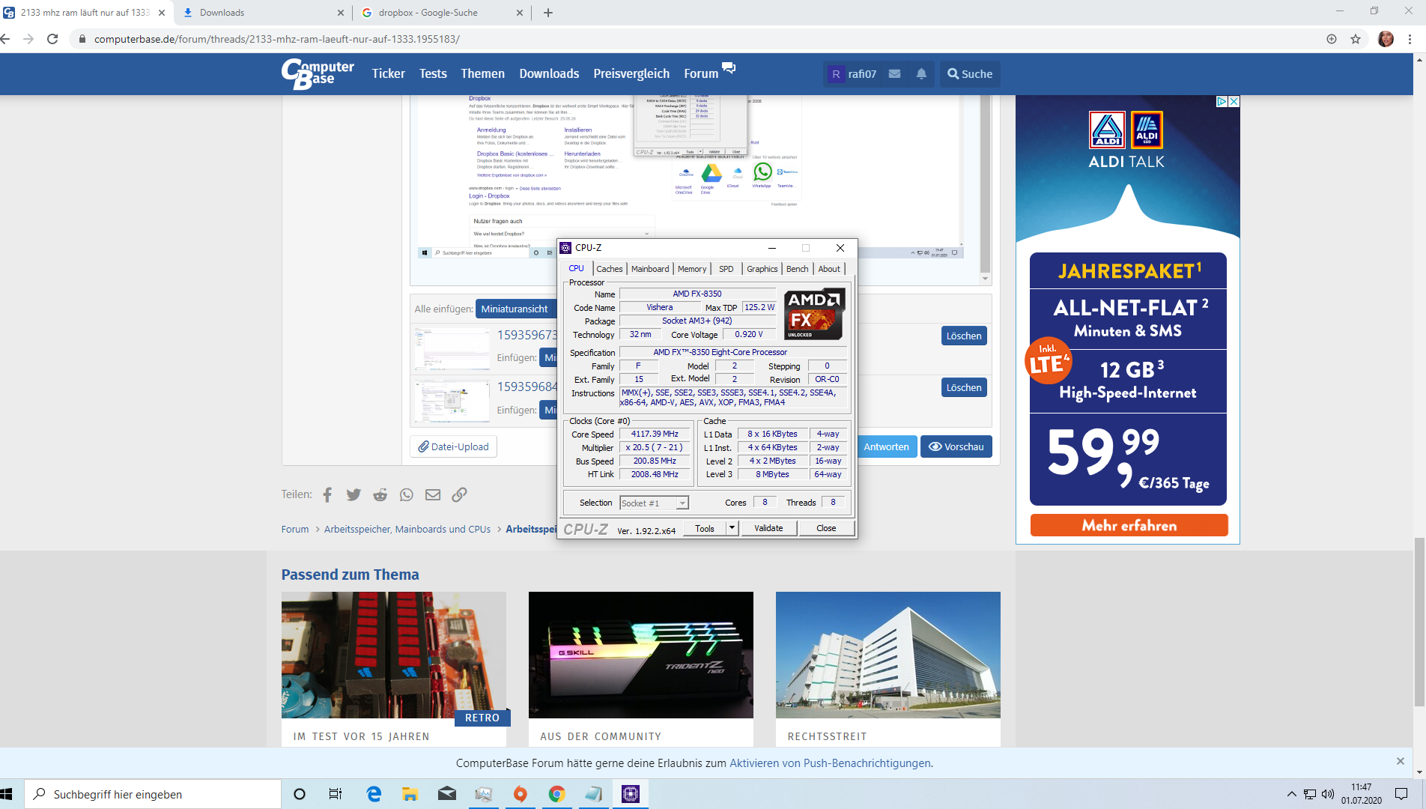Open a new Chrome tab
The image size is (1426, 809).
point(548,13)
